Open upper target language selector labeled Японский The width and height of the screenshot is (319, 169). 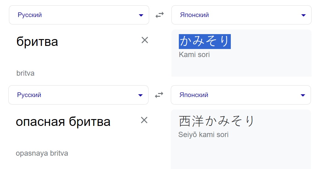(194, 15)
